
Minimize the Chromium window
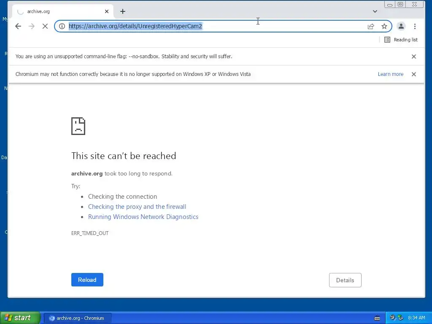click(x=390, y=4)
